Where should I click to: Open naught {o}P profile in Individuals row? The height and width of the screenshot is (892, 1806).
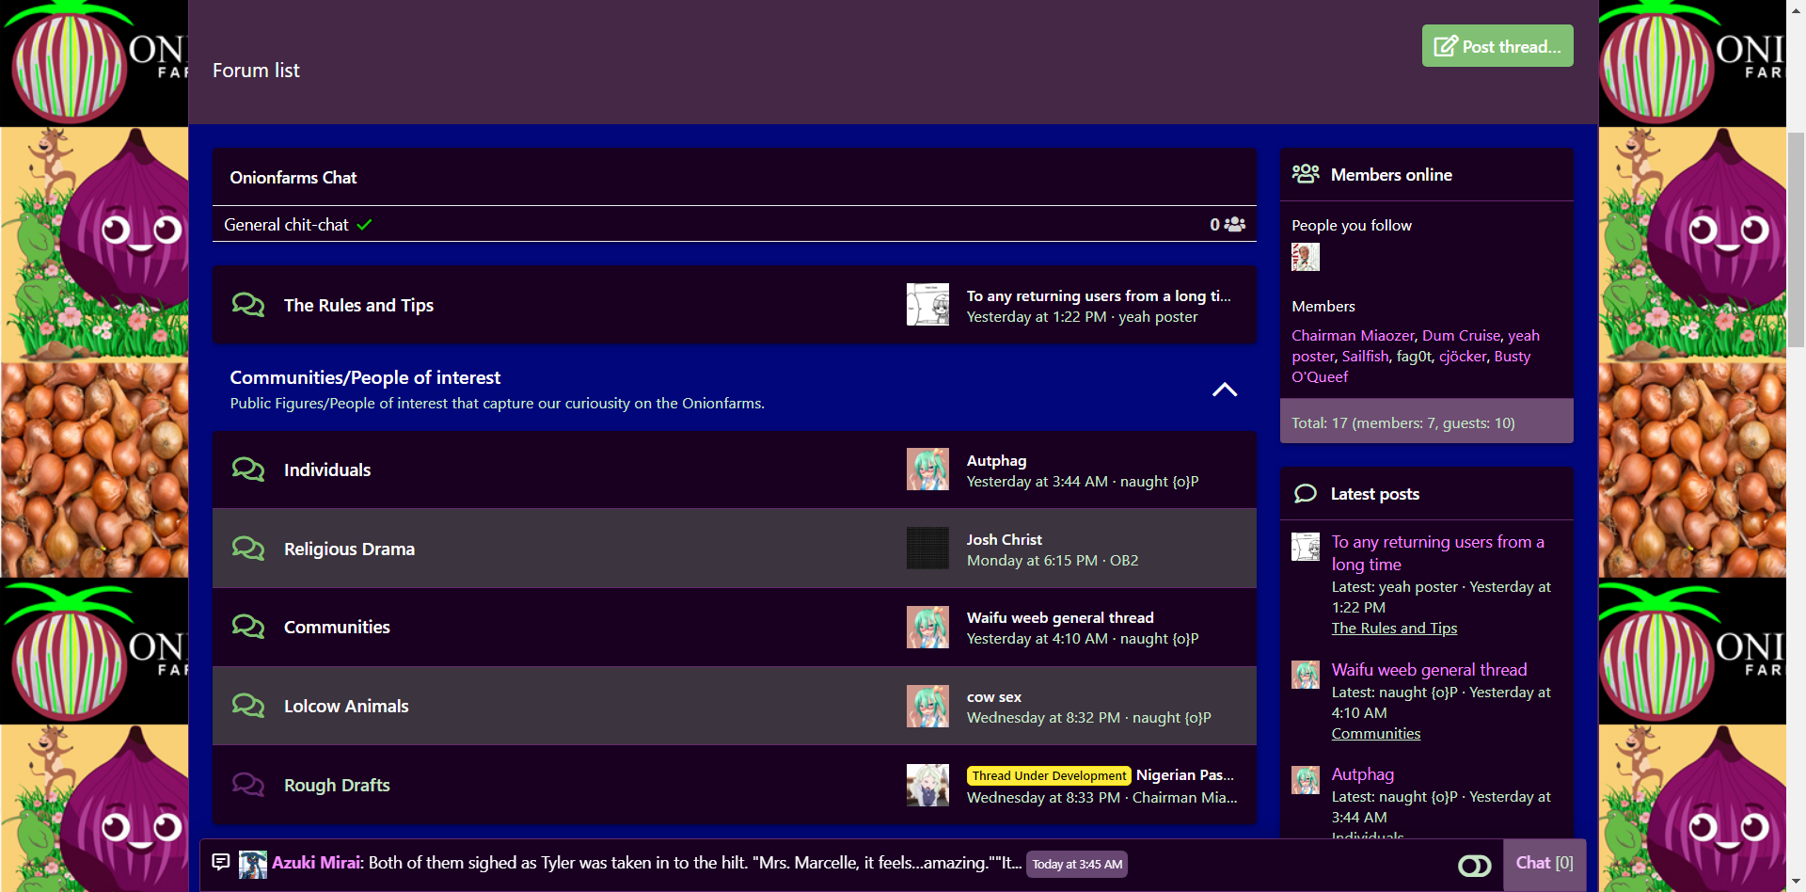click(x=1159, y=482)
